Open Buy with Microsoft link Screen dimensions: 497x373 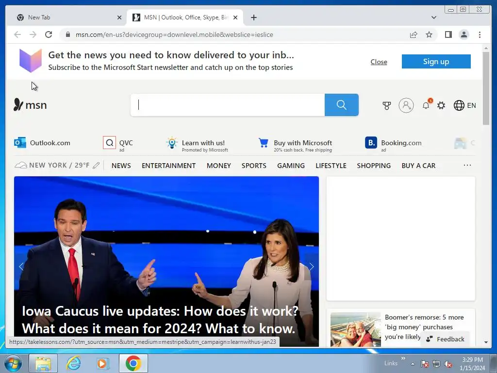tap(295, 144)
